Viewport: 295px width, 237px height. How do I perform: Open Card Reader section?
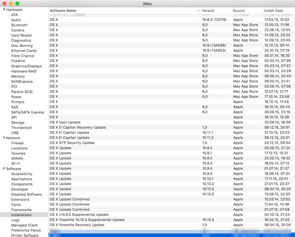point(22,35)
